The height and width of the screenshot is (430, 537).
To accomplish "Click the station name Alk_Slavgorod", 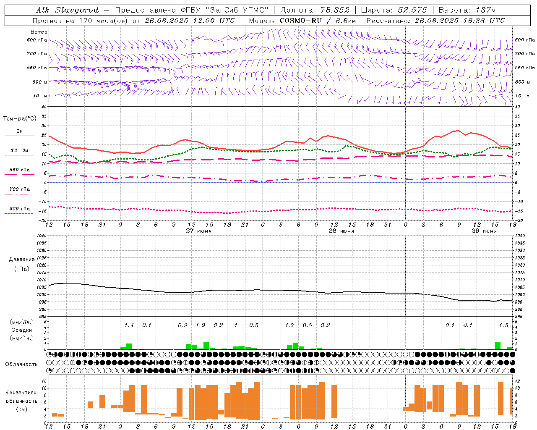I will 68,10.
